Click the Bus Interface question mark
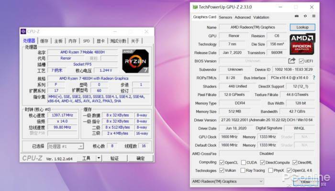The width and height of the screenshot is (335, 191). [x=313, y=78]
